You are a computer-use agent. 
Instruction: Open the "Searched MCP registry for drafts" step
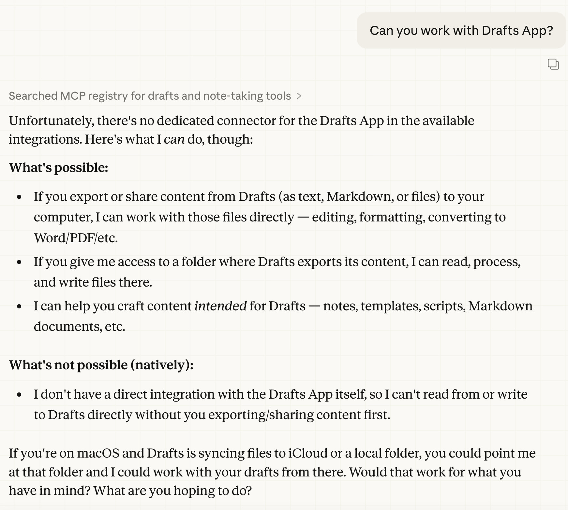coord(150,96)
